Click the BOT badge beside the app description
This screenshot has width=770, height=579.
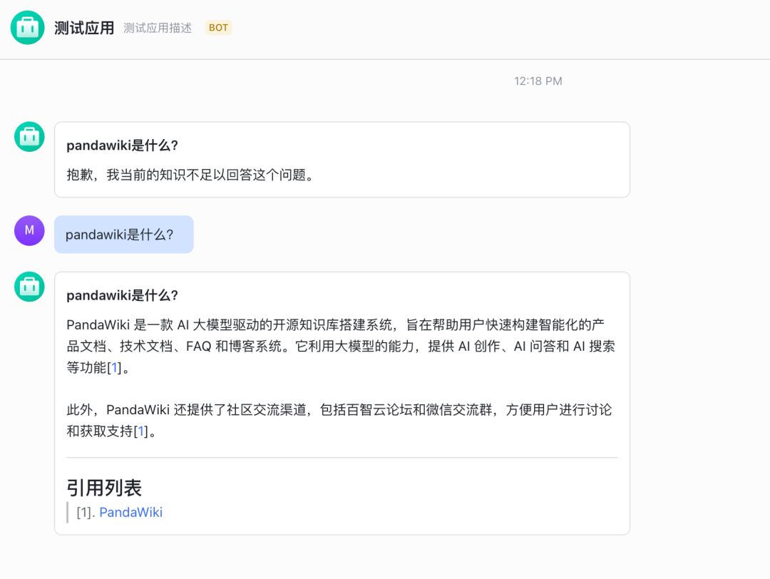click(x=218, y=28)
